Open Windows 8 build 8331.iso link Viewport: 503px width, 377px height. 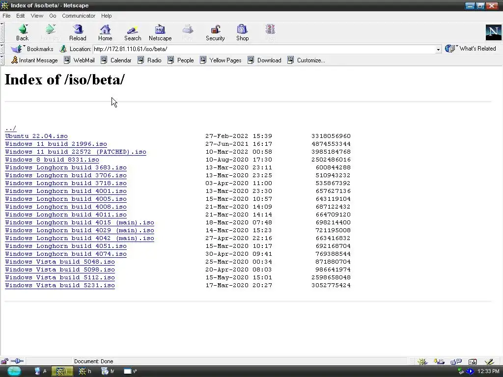(x=52, y=160)
